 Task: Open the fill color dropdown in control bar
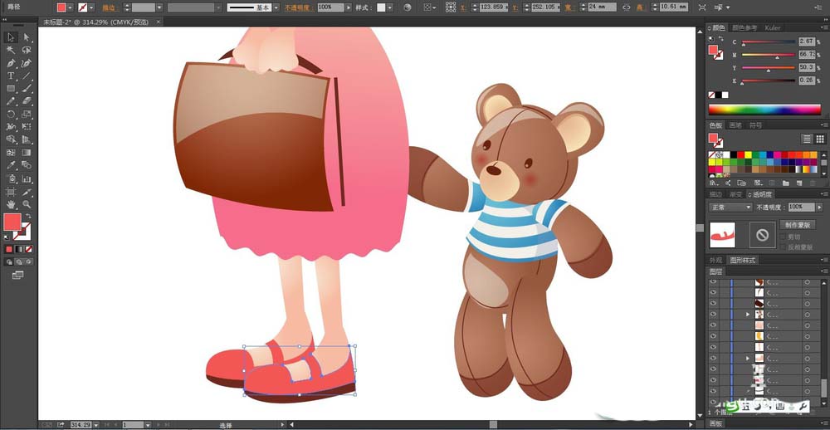pyautogui.click(x=70, y=7)
